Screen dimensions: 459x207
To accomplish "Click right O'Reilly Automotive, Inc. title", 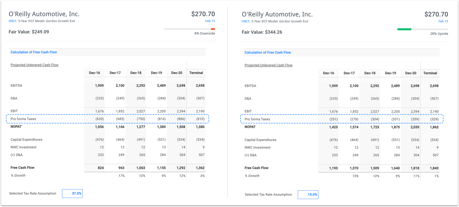I will (x=277, y=14).
